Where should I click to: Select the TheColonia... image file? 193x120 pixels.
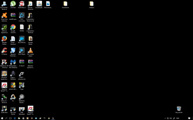click(x=48, y=5)
